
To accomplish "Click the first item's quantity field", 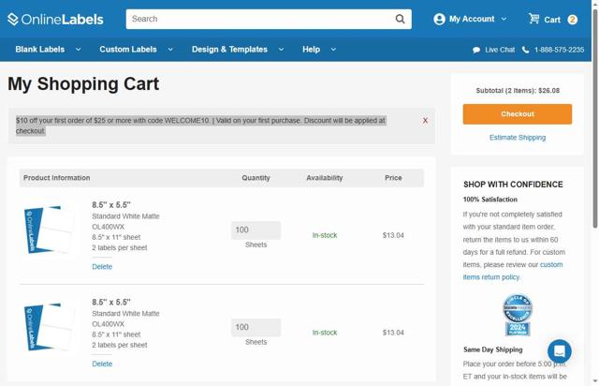I will 256,230.
